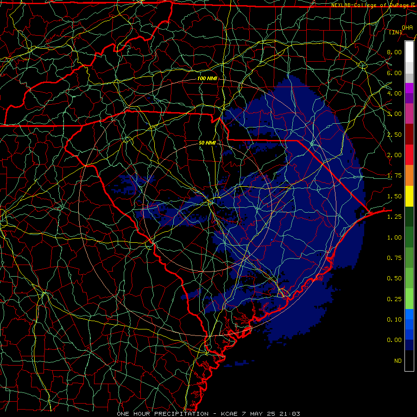Click the 4.00 legend value
Viewport: 417px width, 417px height.
pos(394,93)
